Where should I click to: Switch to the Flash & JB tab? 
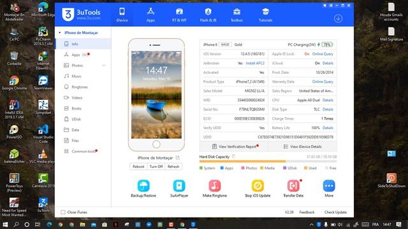point(208,15)
